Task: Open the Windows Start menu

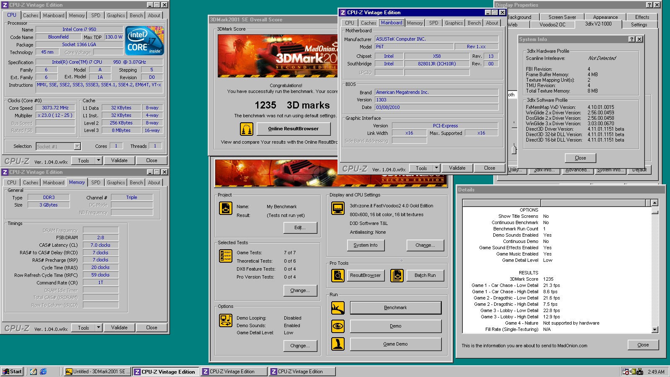Action: tap(12, 372)
